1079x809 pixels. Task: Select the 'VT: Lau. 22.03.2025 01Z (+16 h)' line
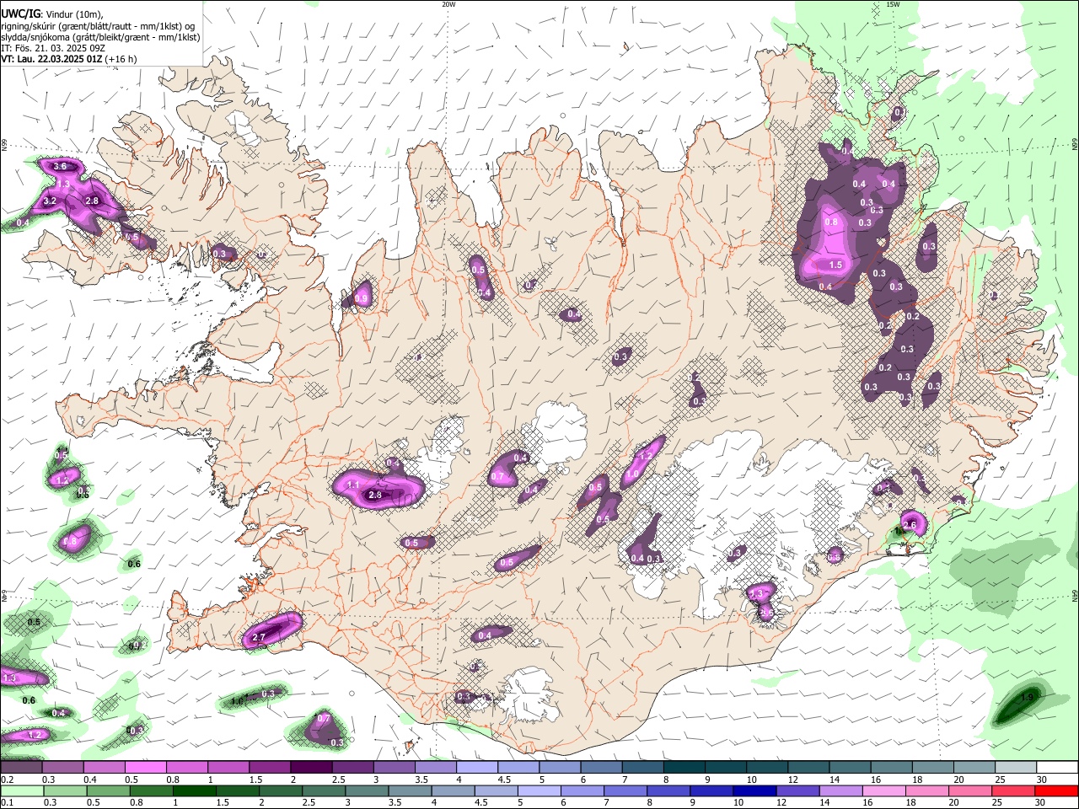(68, 59)
